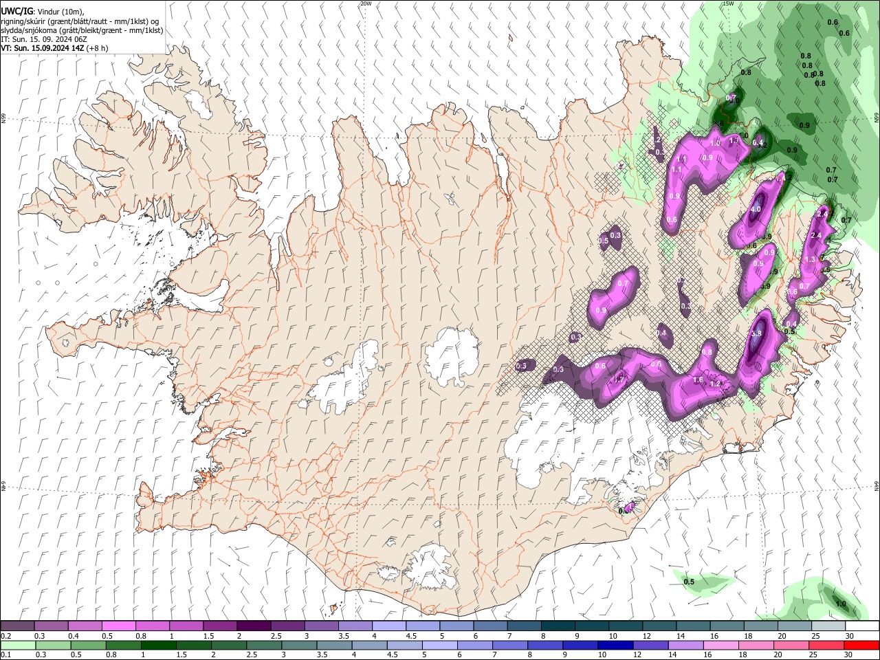Pick the bright red bottom-row swatch starting at 30
Viewport: 880px width, 660px height.
[x=861, y=645]
